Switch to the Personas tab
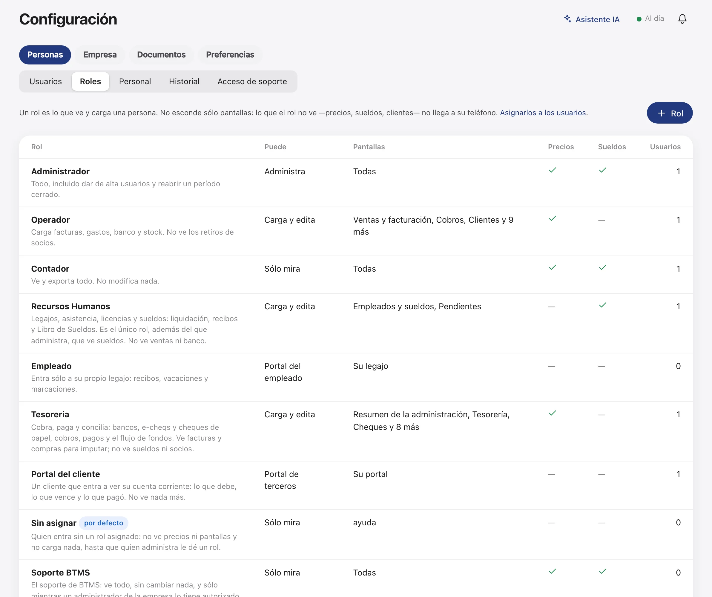 pyautogui.click(x=45, y=55)
